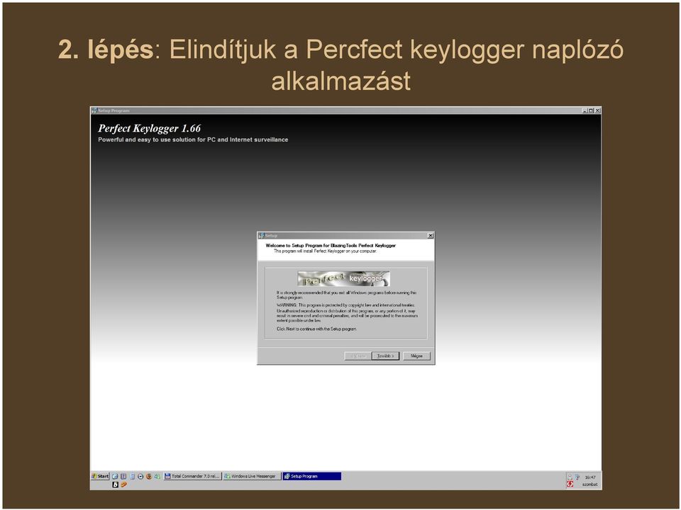
Task: Click the Tovább (Next) button
Action: click(385, 356)
